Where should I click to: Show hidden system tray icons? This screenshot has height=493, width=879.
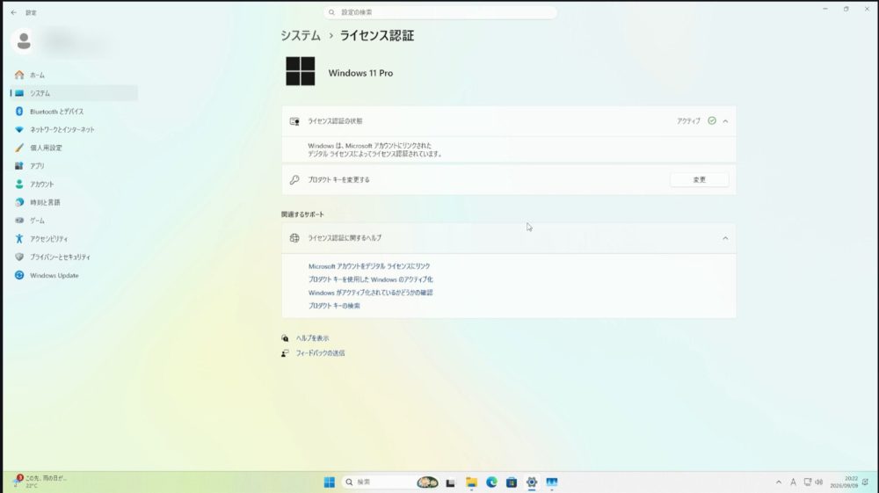(778, 482)
